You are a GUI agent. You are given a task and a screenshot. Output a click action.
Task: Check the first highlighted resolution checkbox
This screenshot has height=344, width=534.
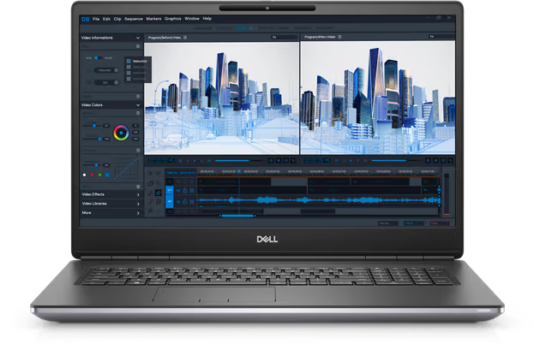tap(128, 61)
